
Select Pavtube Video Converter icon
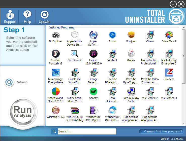pyautogui.click(x=150, y=73)
